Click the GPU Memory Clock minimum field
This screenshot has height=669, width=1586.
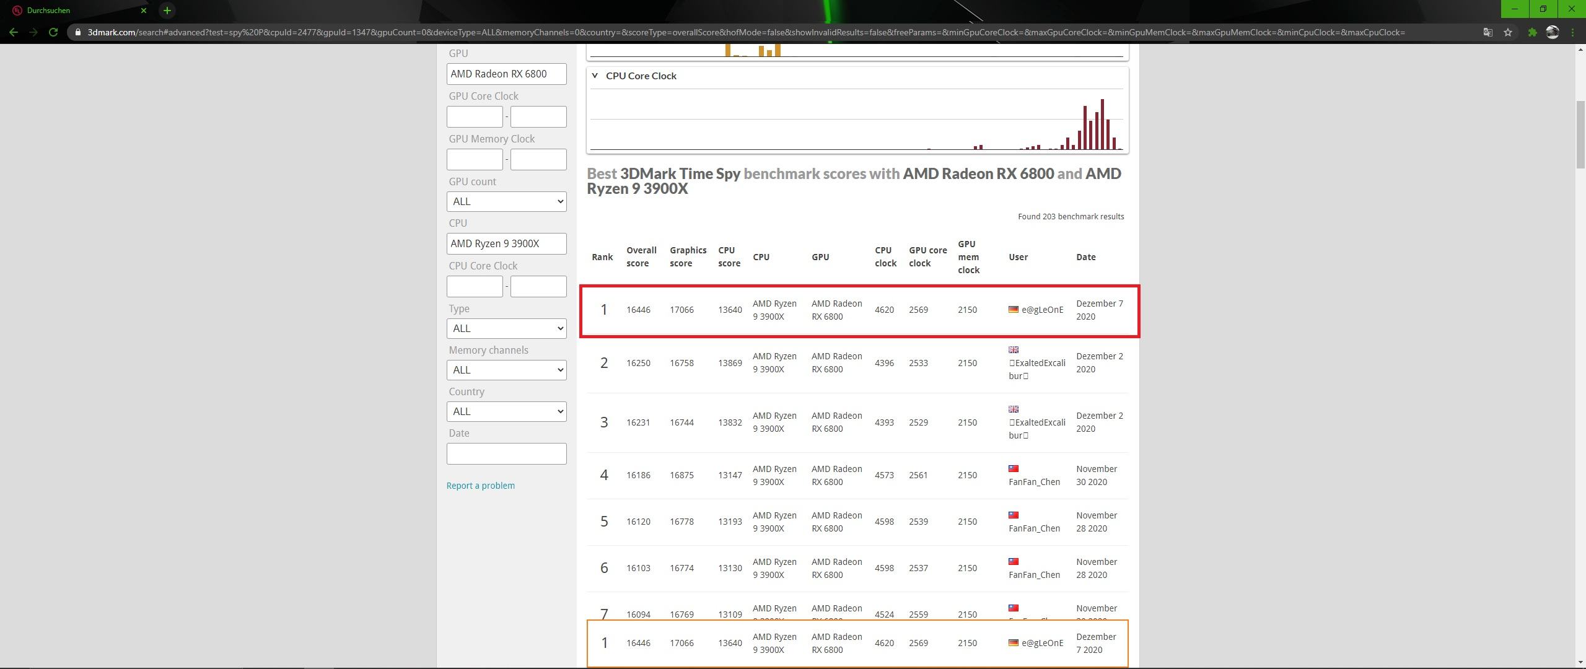pyautogui.click(x=475, y=159)
